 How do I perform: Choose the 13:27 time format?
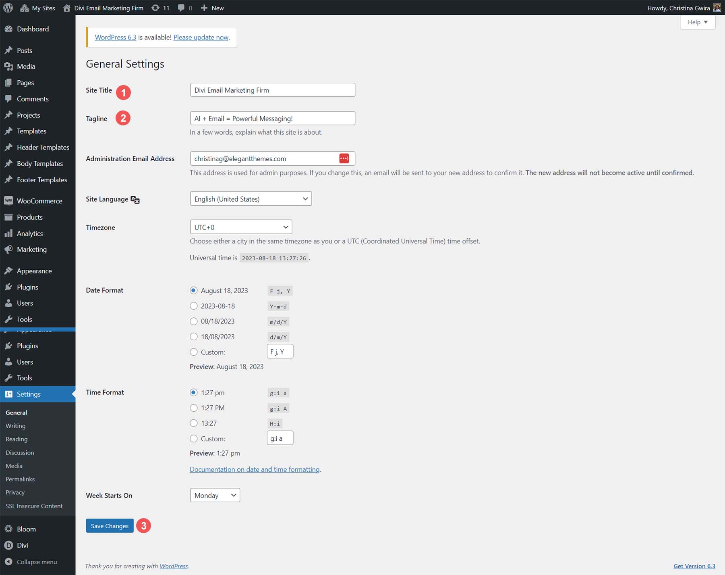click(x=194, y=423)
